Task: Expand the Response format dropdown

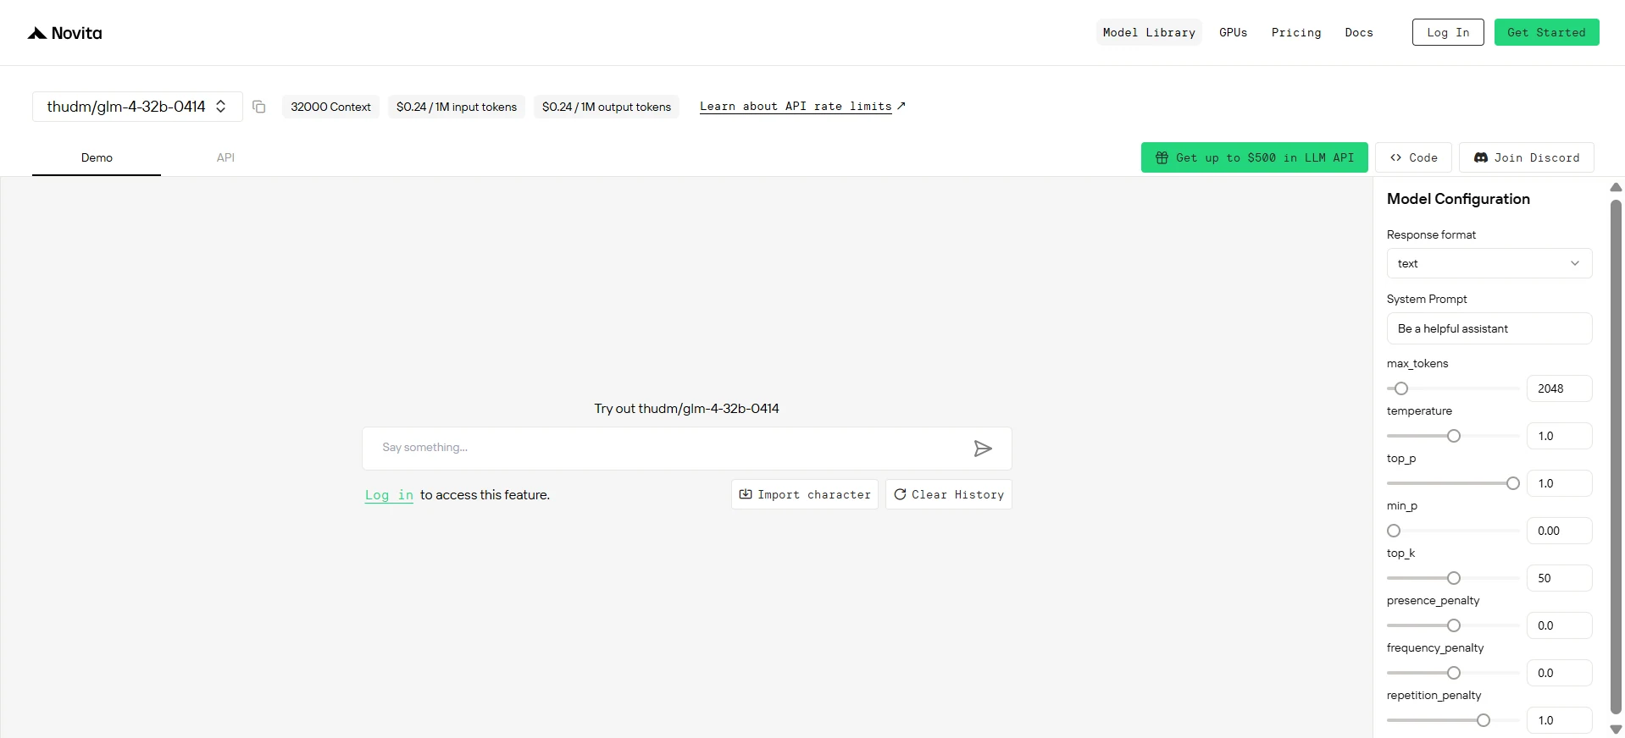Action: [x=1489, y=263]
